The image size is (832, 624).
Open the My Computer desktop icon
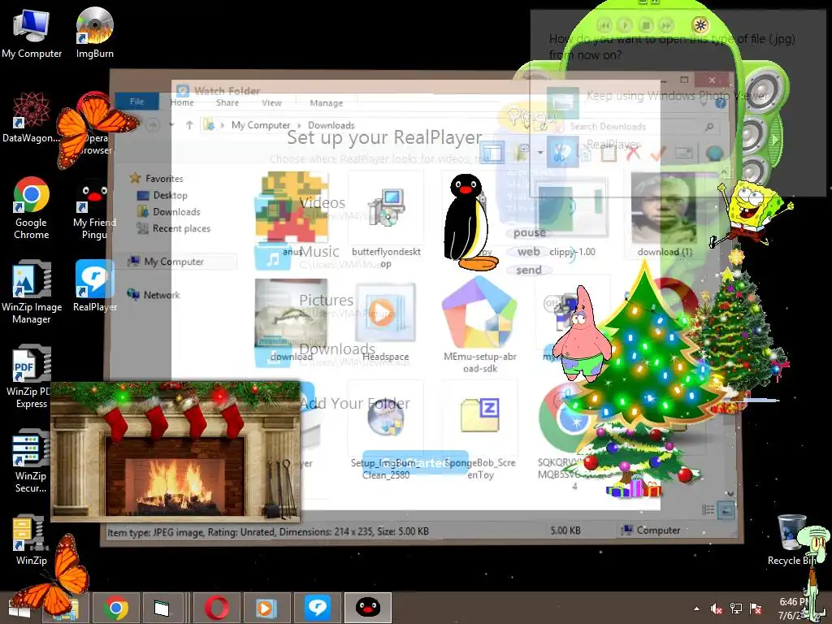pyautogui.click(x=32, y=32)
